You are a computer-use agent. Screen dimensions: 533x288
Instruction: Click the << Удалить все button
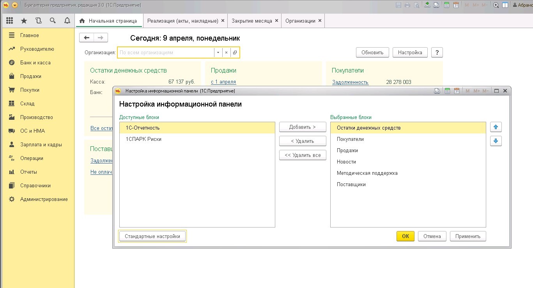[x=303, y=155]
